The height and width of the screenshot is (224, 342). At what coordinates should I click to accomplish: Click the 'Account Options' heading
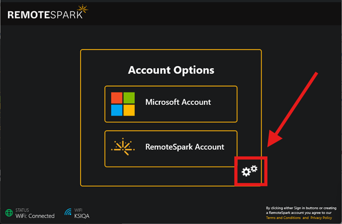tap(171, 70)
